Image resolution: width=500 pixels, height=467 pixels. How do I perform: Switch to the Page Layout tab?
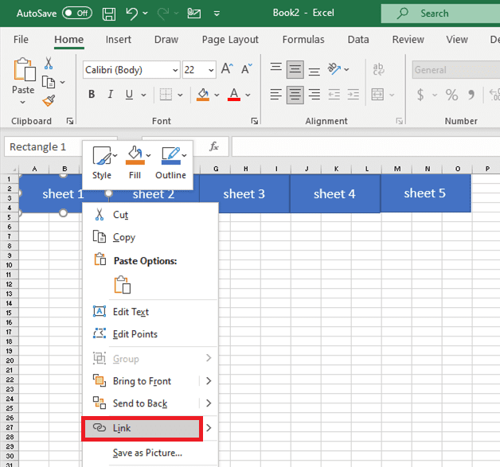coord(230,40)
